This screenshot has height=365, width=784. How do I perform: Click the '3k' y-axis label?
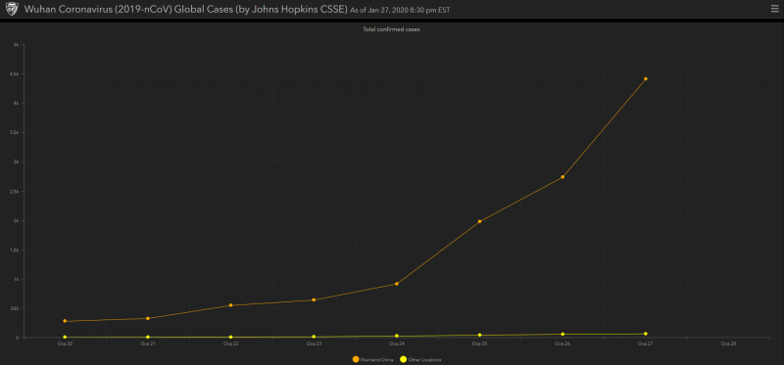[x=16, y=161]
